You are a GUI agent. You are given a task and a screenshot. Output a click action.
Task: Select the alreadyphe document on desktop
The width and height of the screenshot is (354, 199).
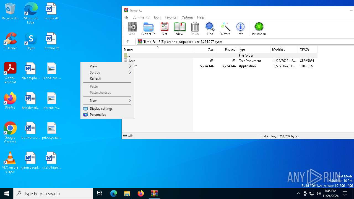[31, 71]
